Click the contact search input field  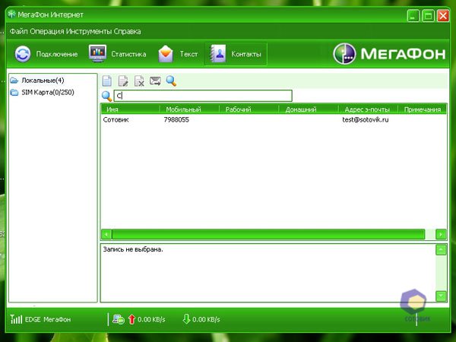point(203,96)
